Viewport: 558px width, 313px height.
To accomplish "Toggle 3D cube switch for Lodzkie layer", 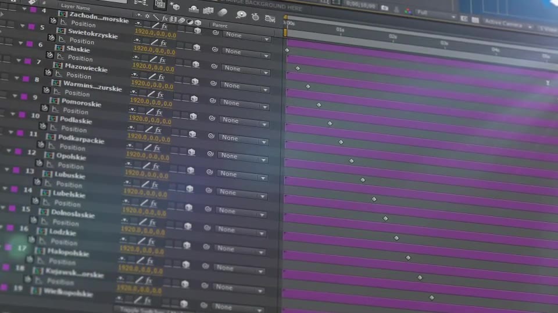I will coord(187,245).
